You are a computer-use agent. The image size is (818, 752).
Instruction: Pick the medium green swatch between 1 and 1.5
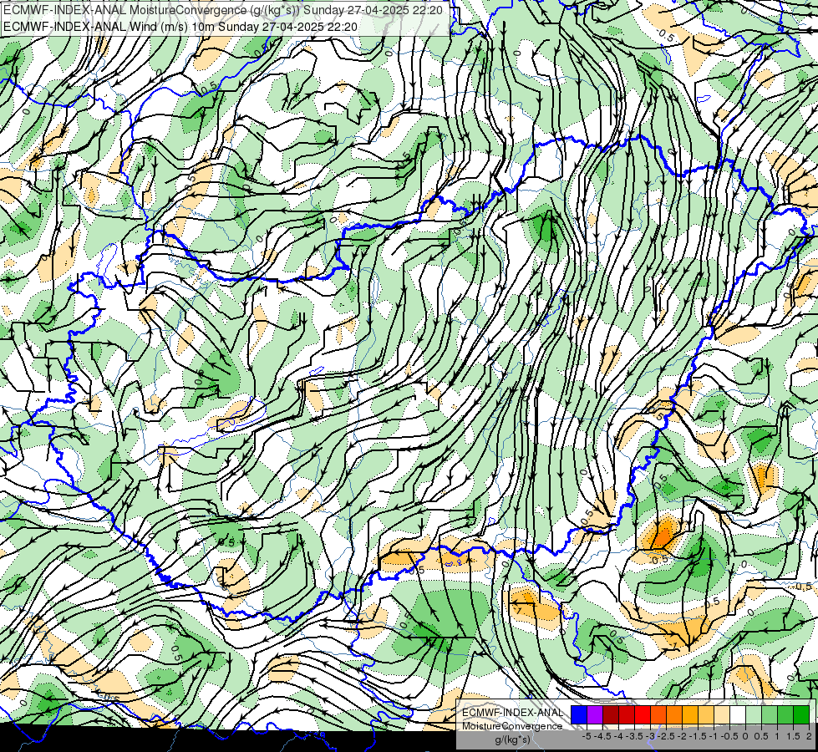coord(785,714)
